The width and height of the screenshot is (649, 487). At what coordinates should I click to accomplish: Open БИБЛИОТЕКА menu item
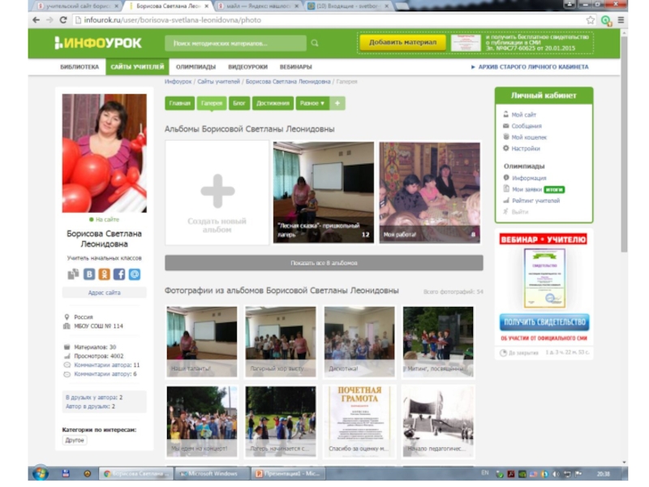(x=80, y=67)
